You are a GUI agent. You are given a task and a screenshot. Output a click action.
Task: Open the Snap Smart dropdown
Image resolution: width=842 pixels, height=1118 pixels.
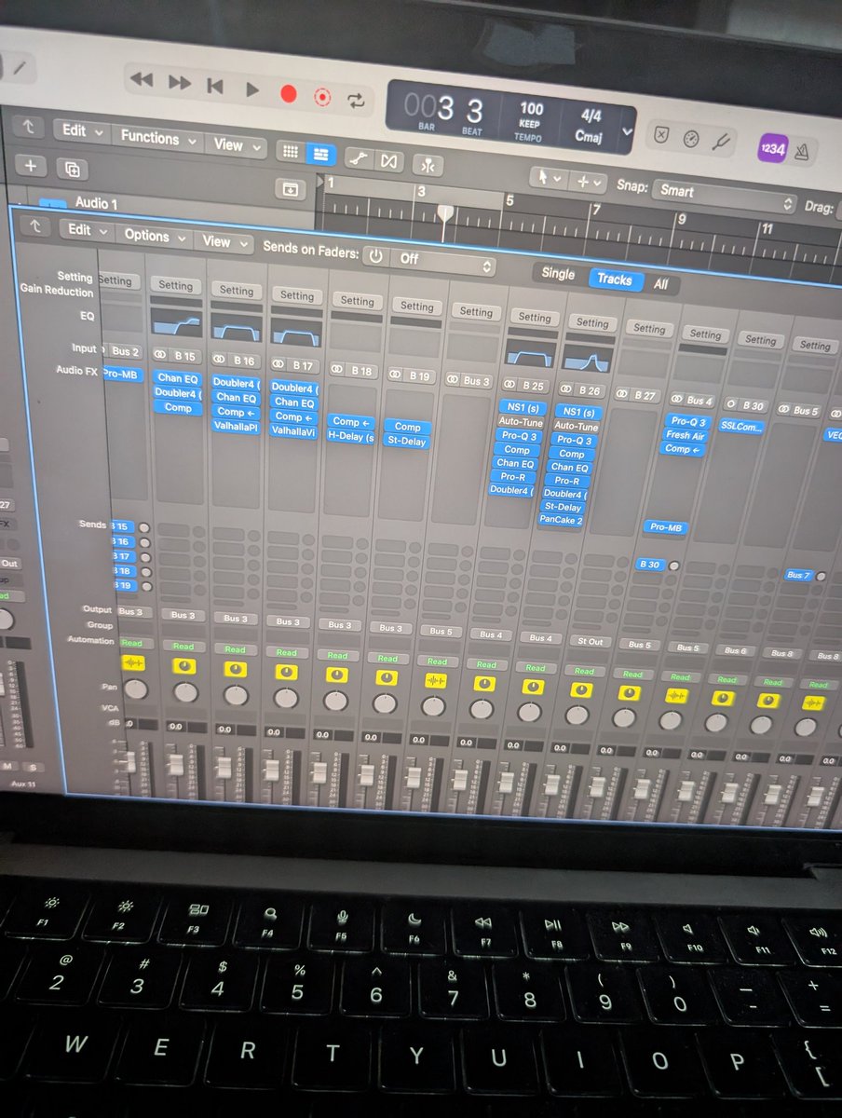723,196
